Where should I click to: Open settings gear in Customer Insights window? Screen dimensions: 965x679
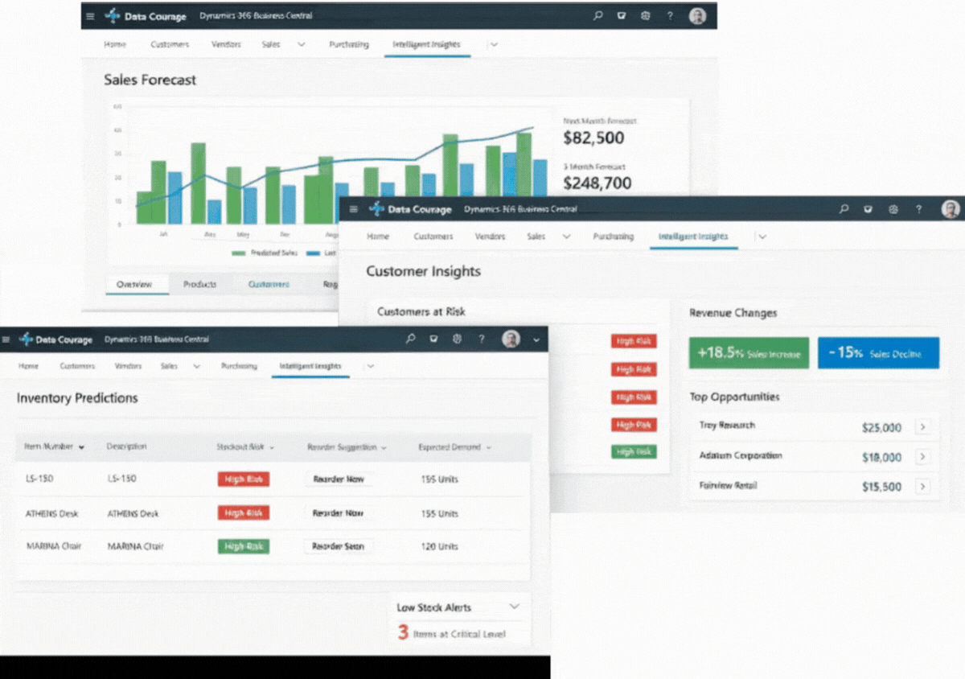coord(893,209)
